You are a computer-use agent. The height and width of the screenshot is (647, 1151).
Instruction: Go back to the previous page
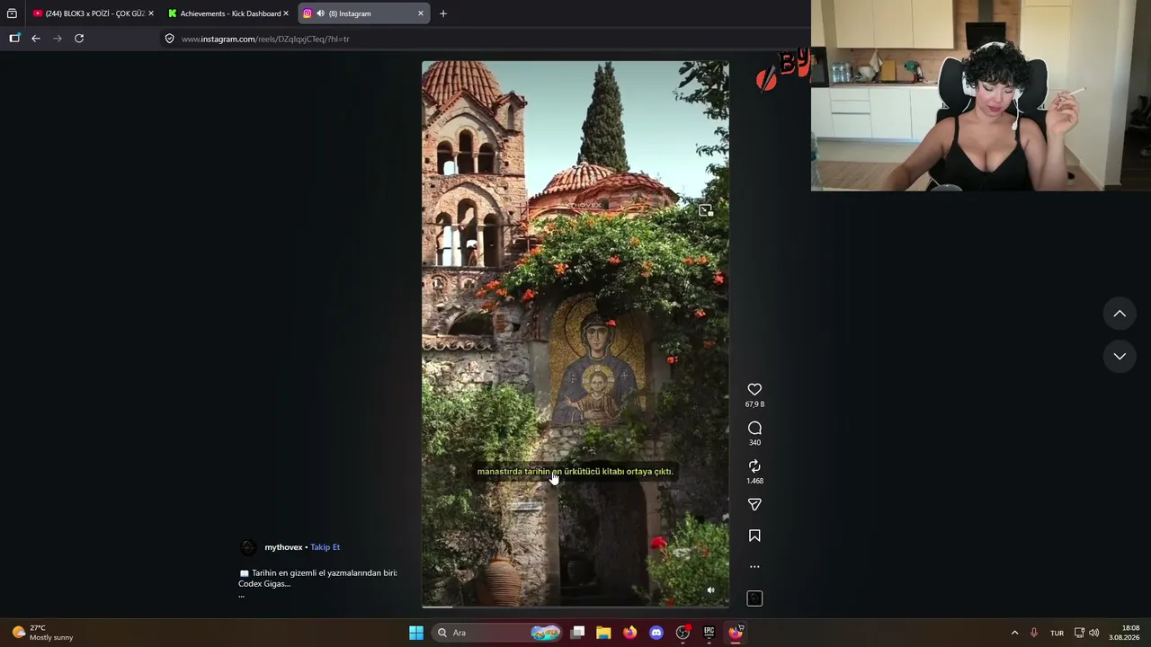pyautogui.click(x=36, y=39)
